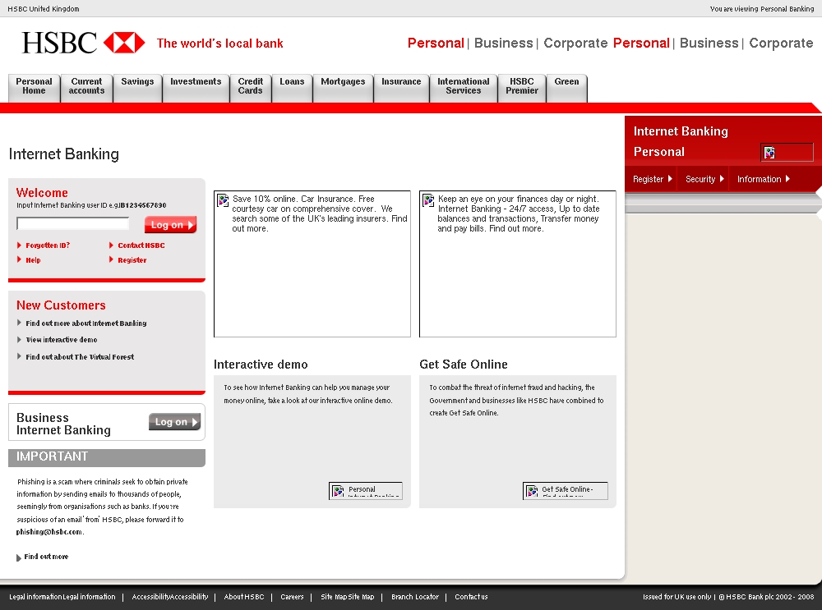Open the Mortgages tab

(343, 88)
